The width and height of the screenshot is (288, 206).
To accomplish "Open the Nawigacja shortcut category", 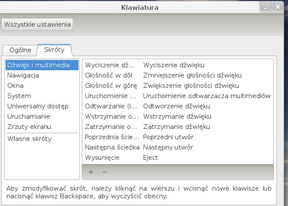I will 23,75.
